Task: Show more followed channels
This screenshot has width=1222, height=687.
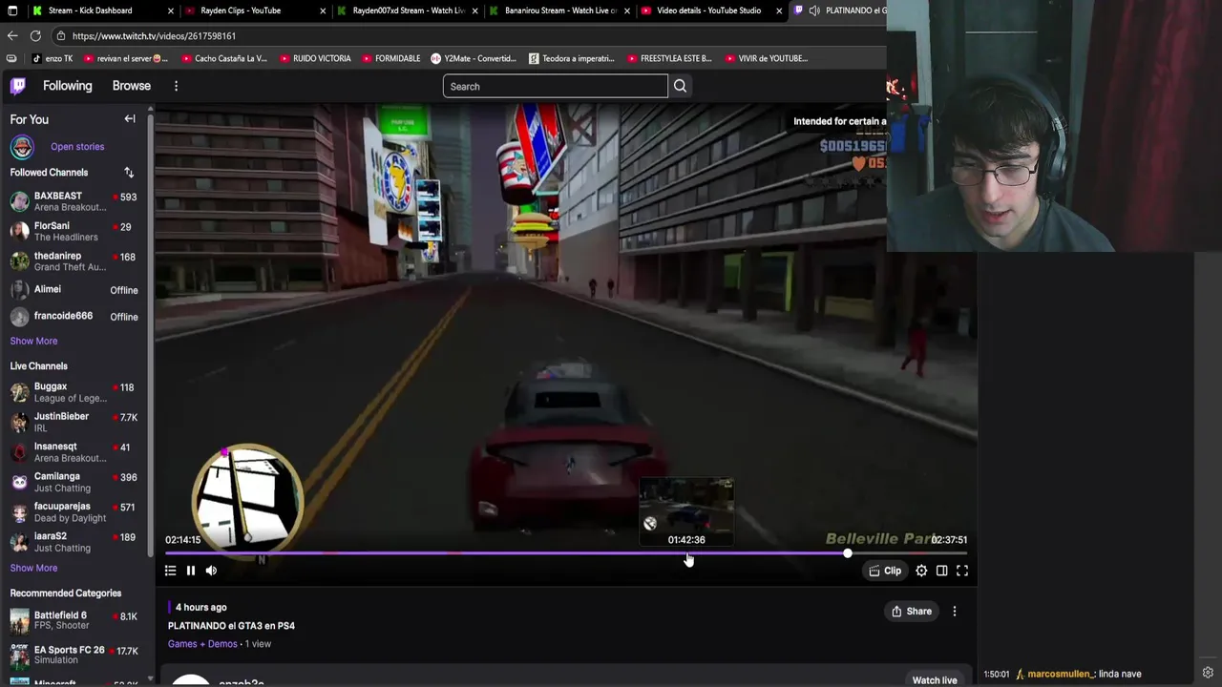Action: point(33,341)
